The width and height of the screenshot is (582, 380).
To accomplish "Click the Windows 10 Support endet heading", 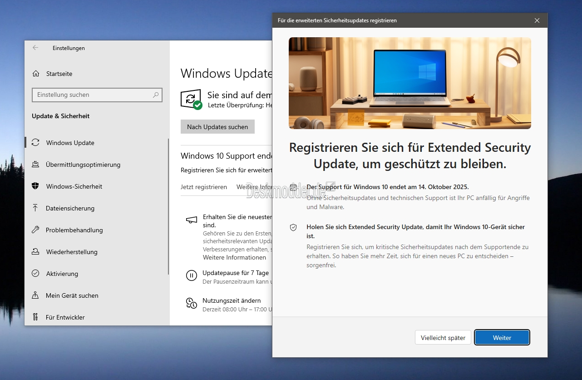I will (x=226, y=155).
